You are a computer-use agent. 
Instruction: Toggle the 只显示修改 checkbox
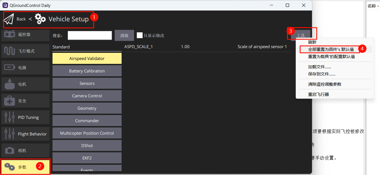point(140,35)
